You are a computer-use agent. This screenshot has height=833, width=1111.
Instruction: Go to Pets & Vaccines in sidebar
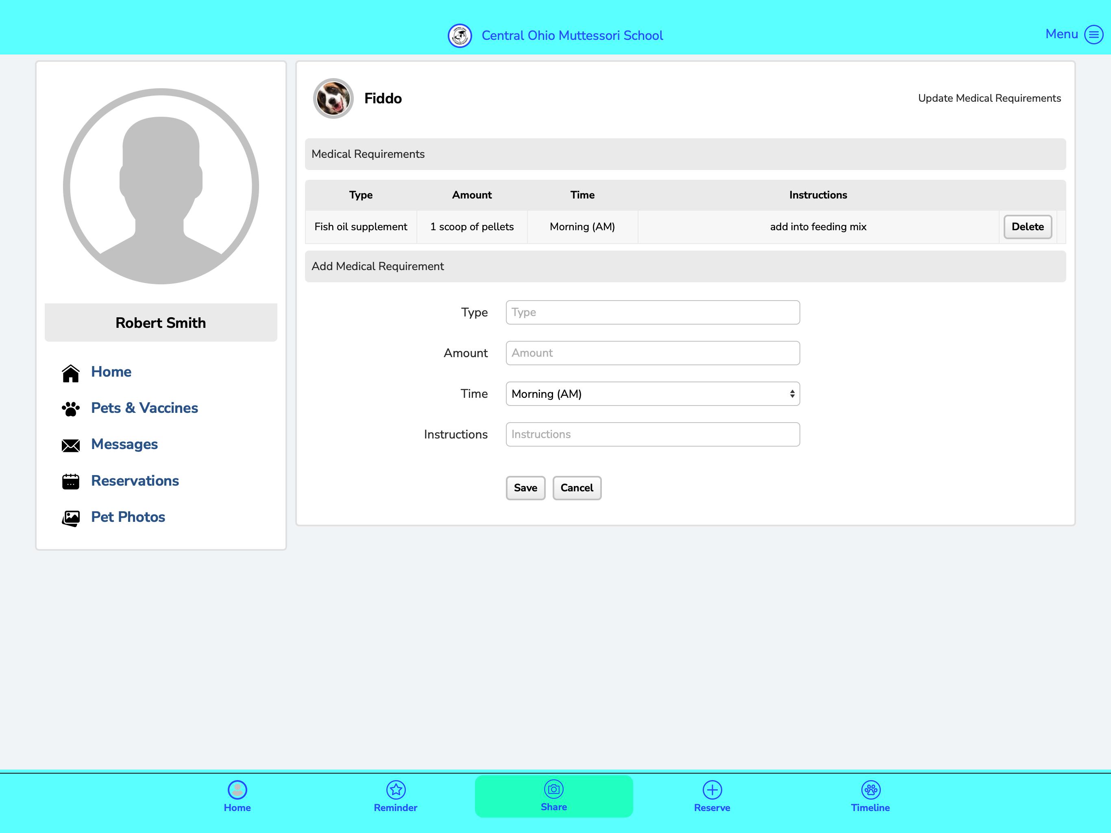click(145, 408)
